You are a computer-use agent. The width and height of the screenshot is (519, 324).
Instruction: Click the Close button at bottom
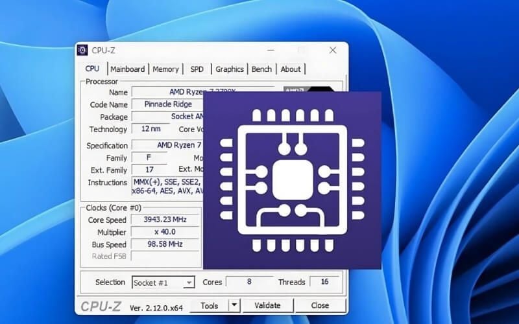320,305
